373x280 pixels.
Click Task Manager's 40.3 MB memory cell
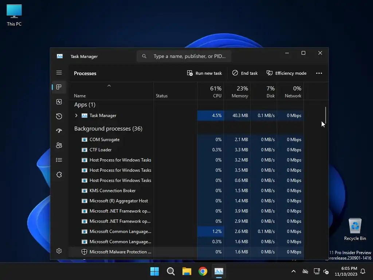pyautogui.click(x=237, y=116)
